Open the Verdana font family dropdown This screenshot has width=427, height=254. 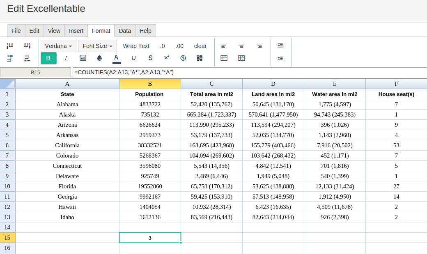[58, 46]
